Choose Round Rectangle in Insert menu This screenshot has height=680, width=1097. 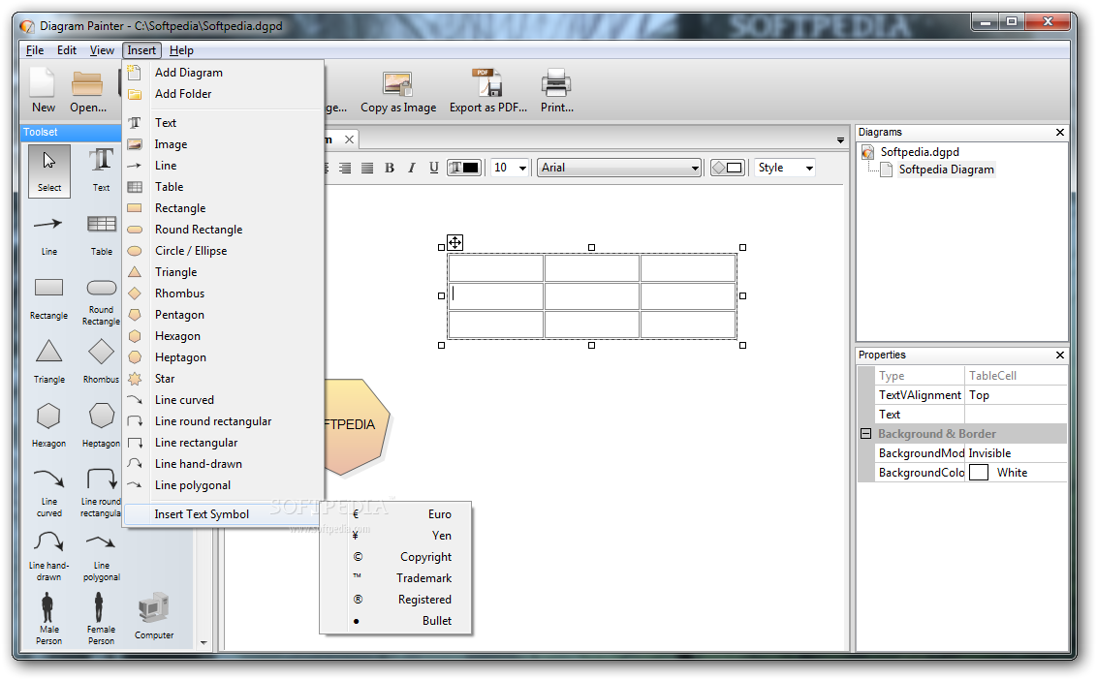click(223, 230)
